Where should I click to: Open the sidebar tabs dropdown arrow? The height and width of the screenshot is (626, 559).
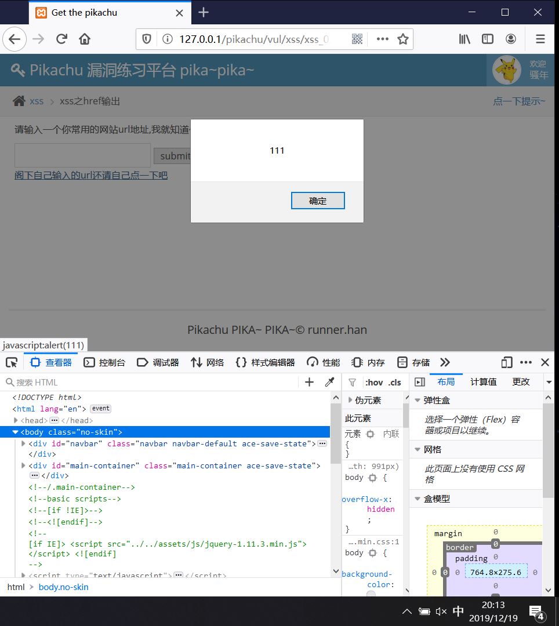tap(549, 383)
